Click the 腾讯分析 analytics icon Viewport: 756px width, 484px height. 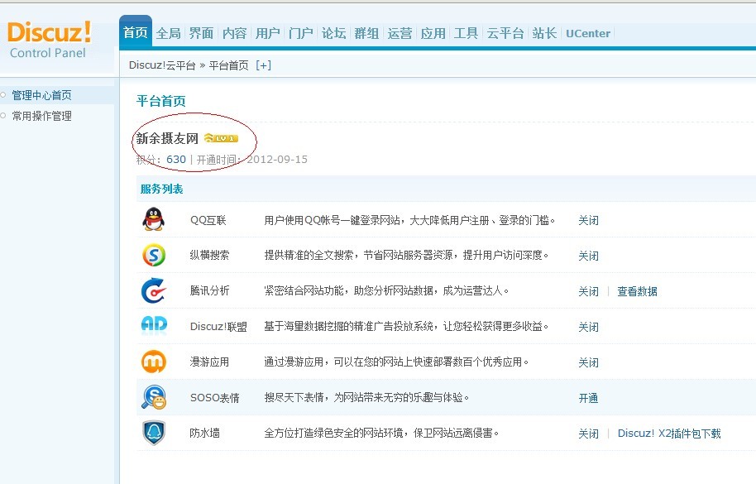154,290
